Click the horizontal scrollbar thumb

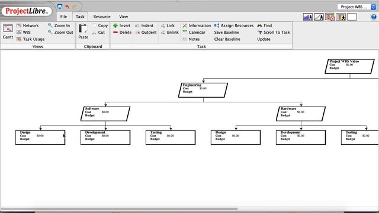pos(120,209)
